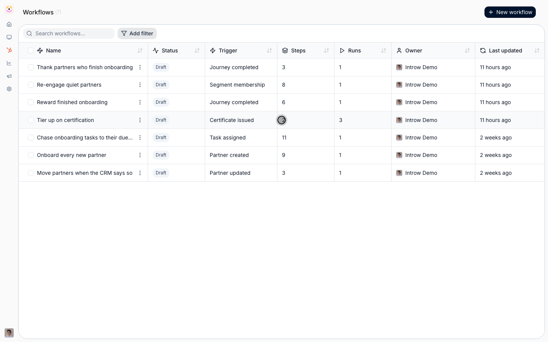548x342 pixels.
Task: Toggle the select-all checkbox in header
Action: click(x=31, y=51)
